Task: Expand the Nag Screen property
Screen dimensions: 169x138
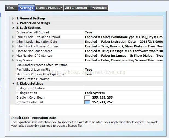Action: [x=13, y=60]
